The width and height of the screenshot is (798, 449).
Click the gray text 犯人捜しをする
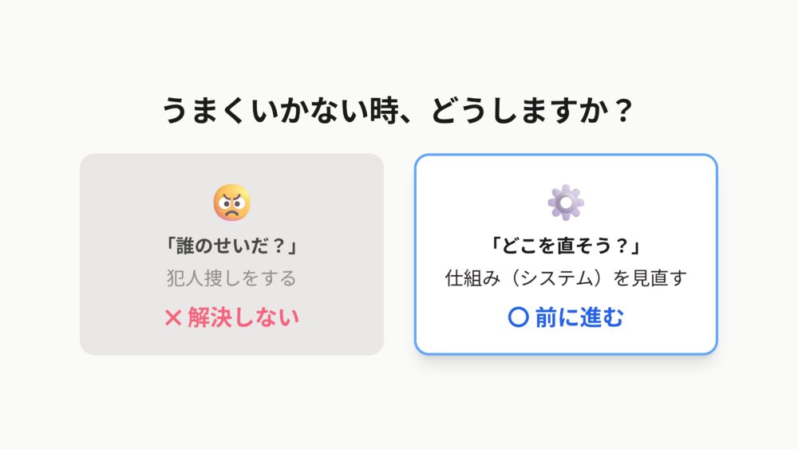point(231,278)
